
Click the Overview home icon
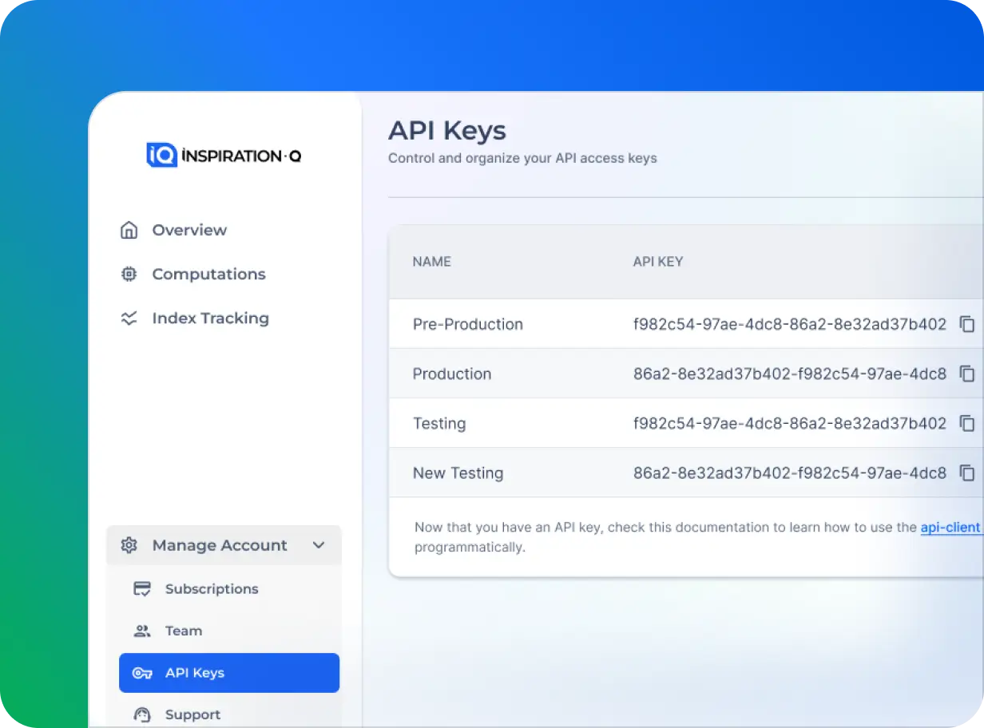[129, 231]
